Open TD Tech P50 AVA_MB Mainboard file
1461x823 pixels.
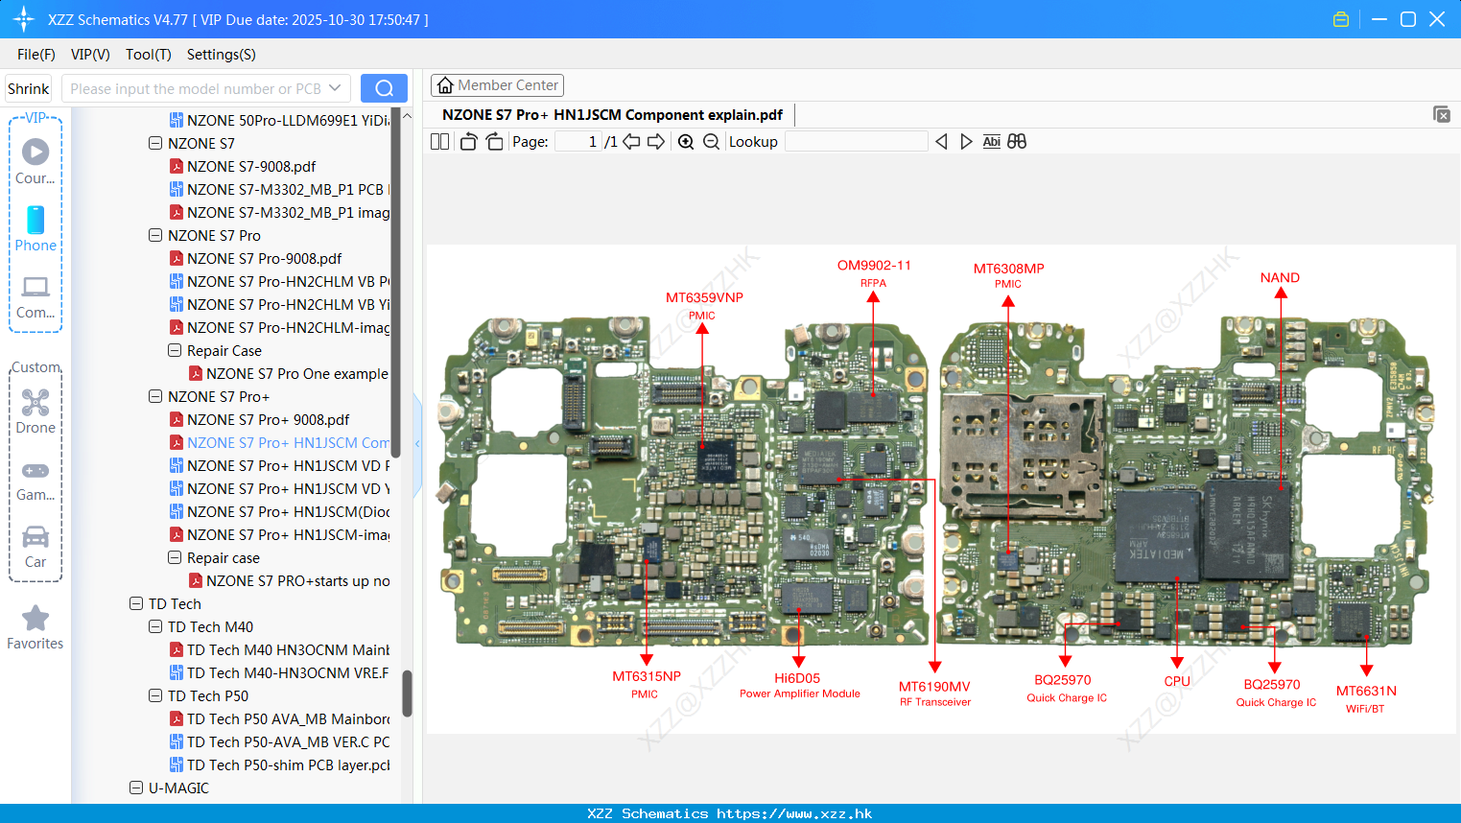coord(288,718)
